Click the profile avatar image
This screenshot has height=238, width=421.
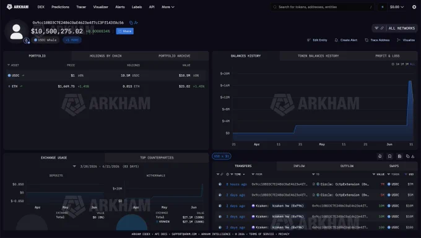[16, 32]
